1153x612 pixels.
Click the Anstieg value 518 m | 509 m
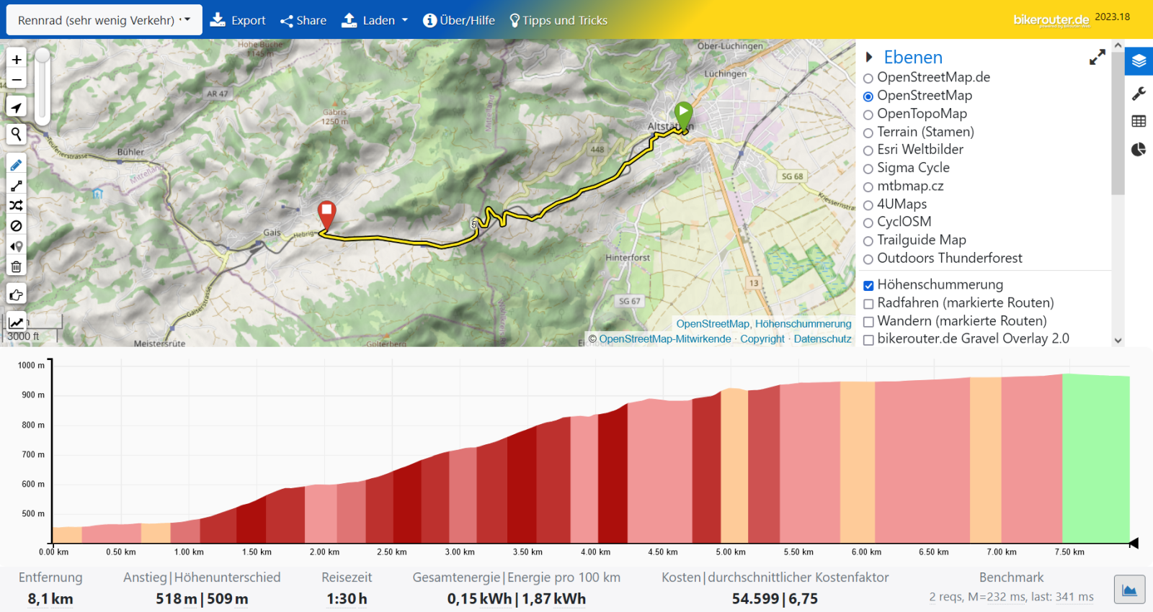202,599
